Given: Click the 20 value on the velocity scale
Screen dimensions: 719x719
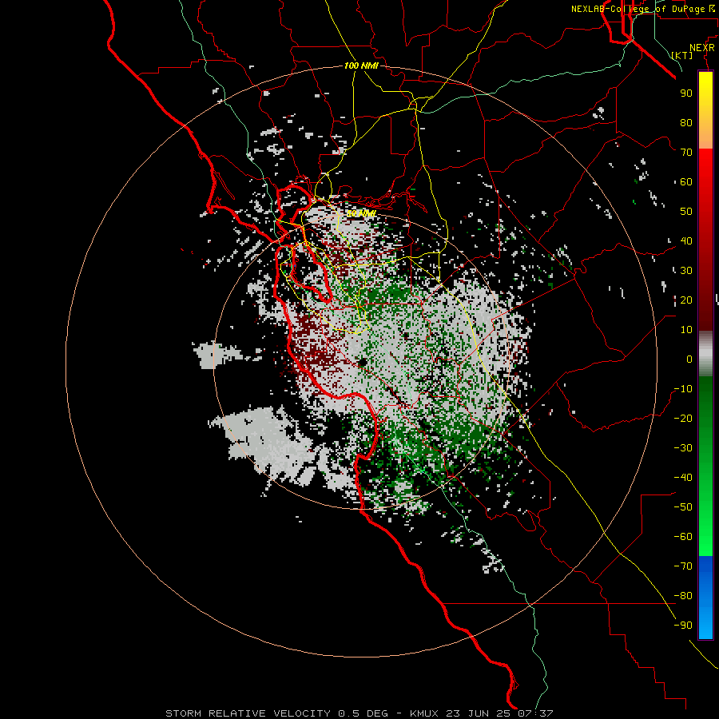Looking at the screenshot, I should [x=686, y=300].
